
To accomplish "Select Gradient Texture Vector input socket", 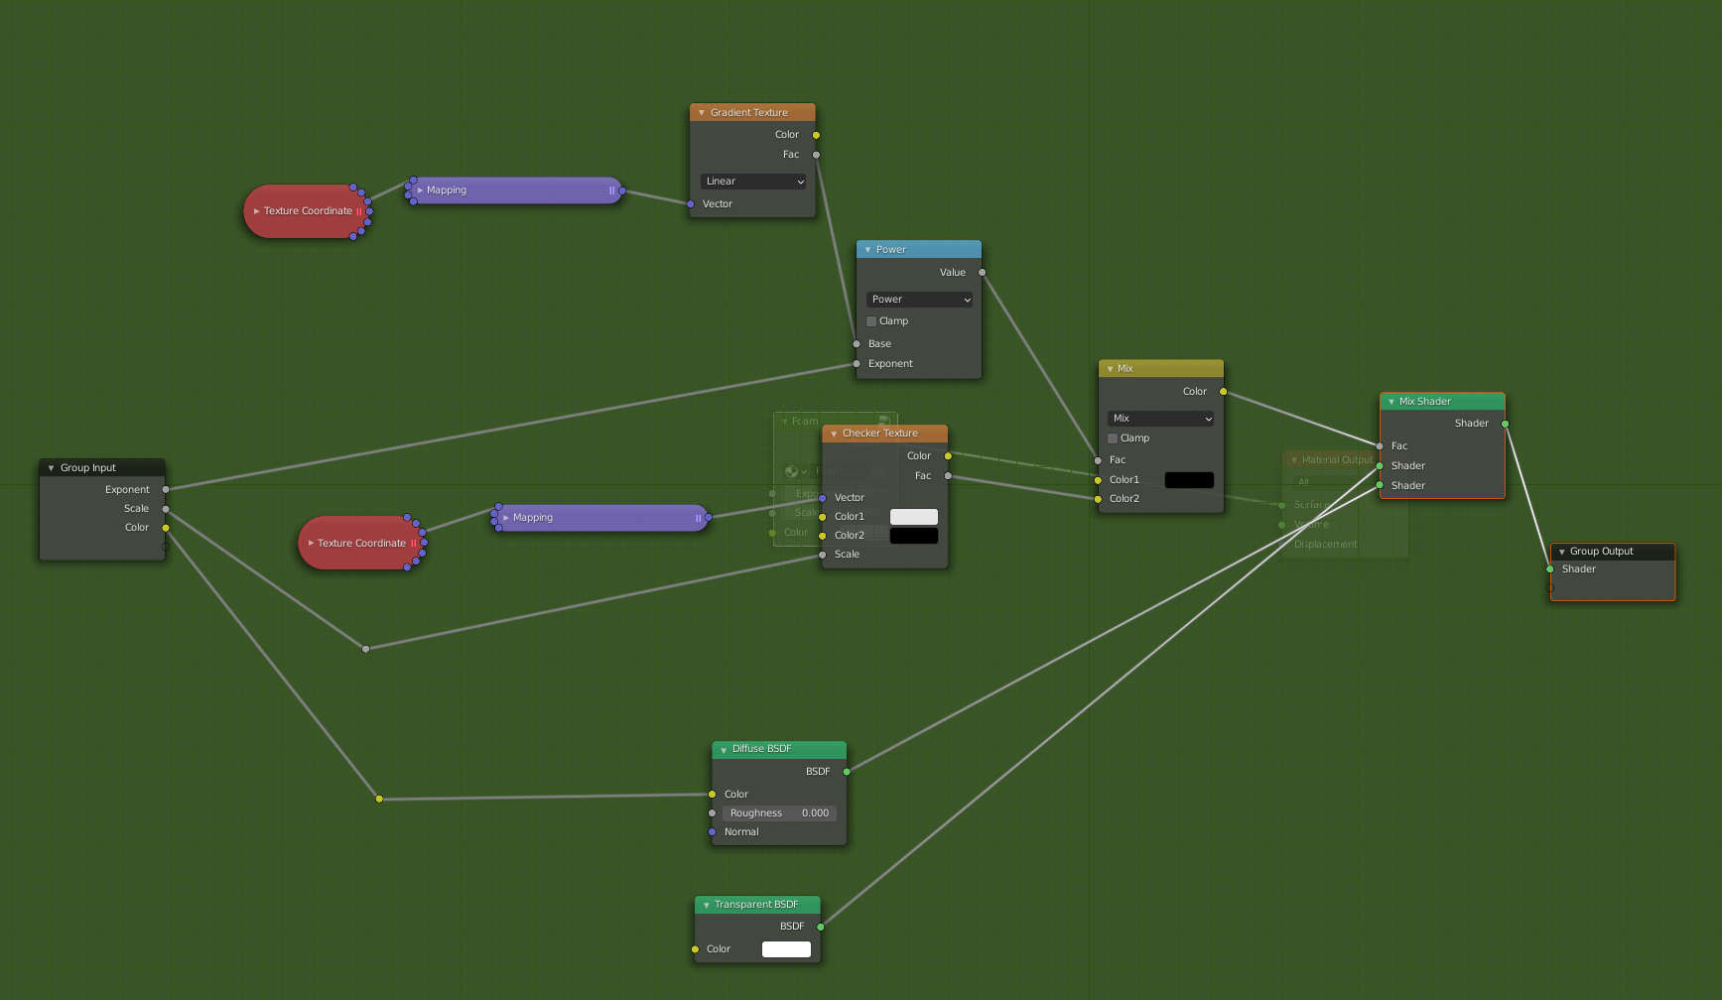I will (x=691, y=204).
